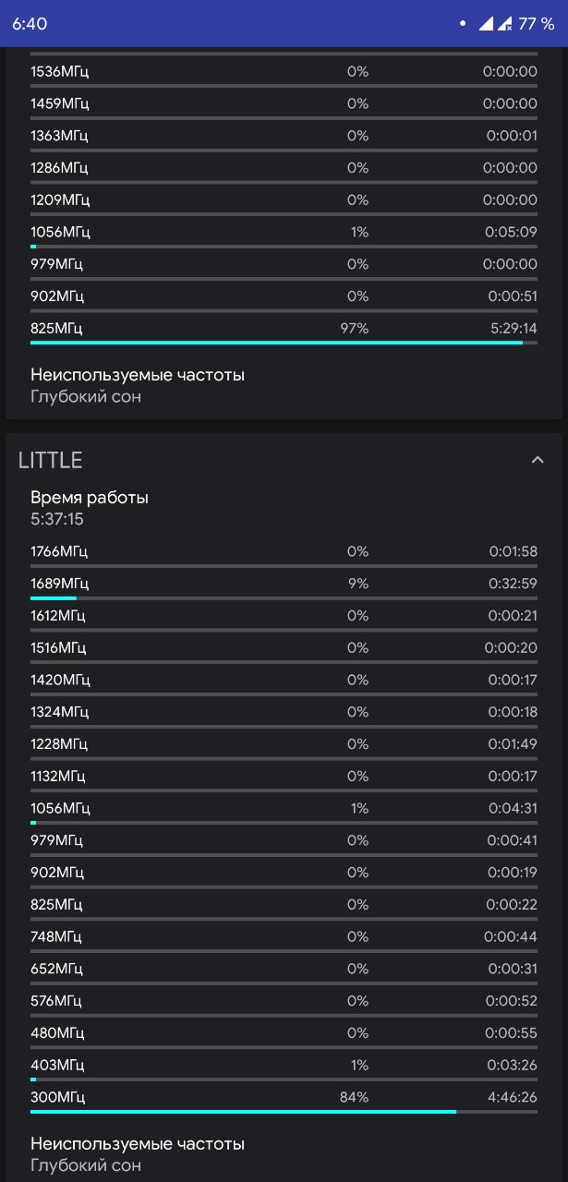
Task: Tap the battery icon in status bar
Action: pos(536,24)
